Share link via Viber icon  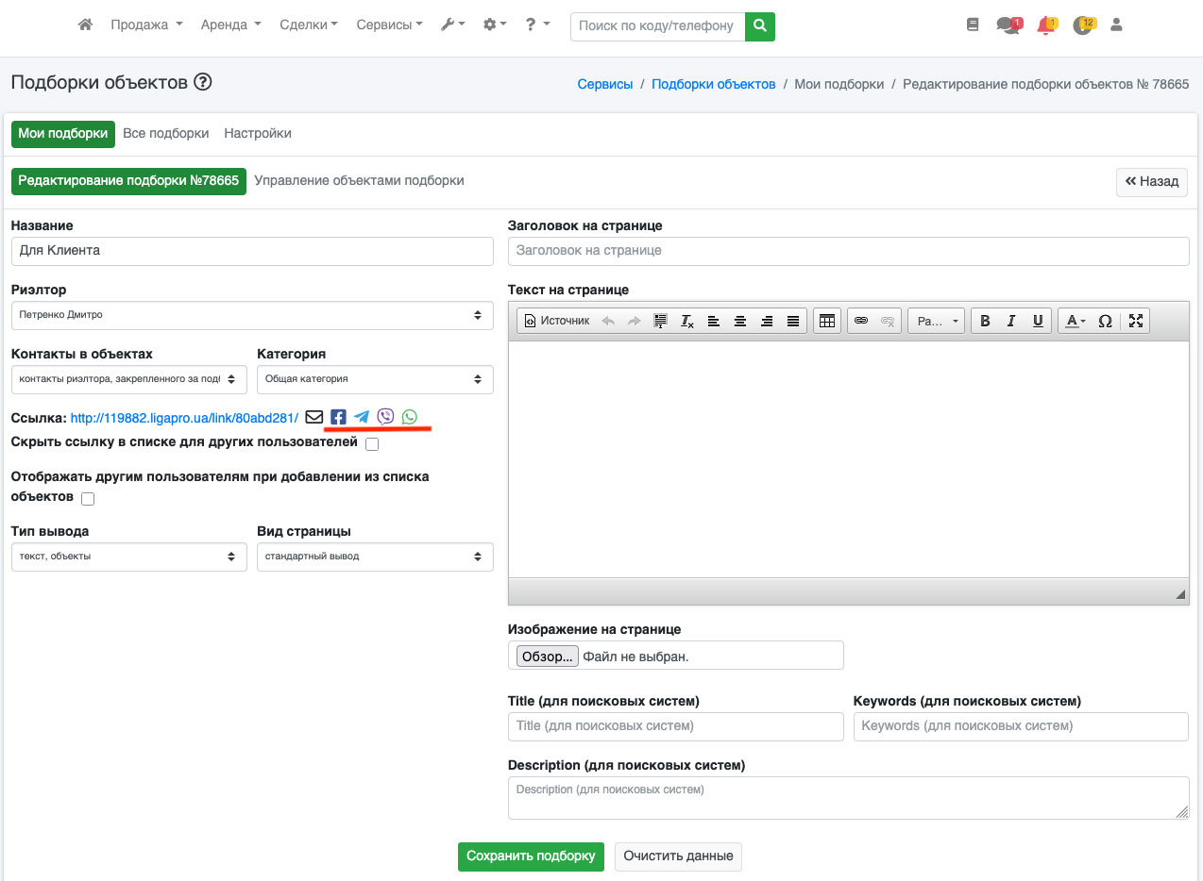click(x=385, y=417)
